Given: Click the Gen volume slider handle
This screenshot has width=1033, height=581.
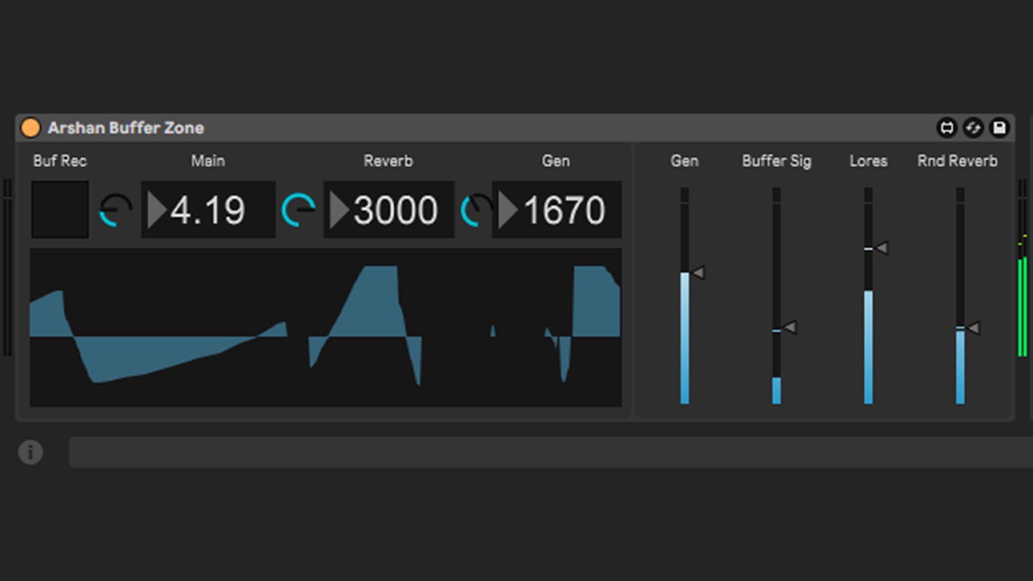Looking at the screenshot, I should click(698, 273).
